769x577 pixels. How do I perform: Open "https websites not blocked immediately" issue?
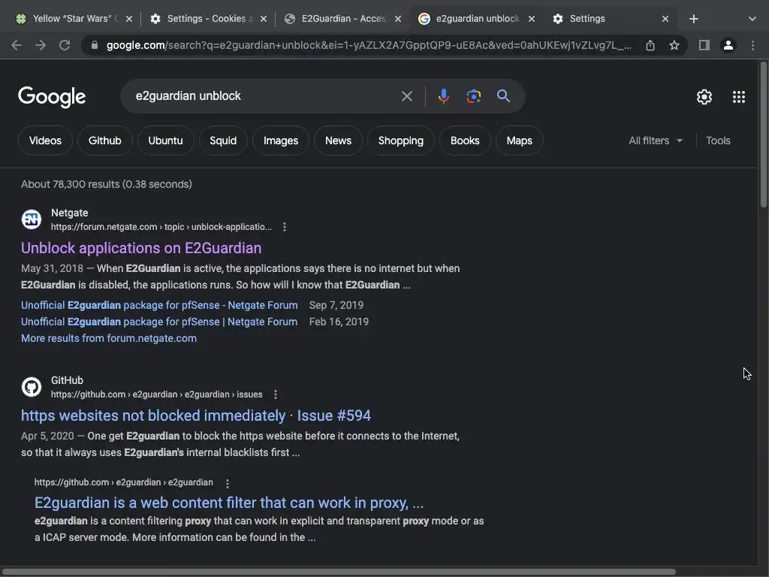tap(196, 415)
